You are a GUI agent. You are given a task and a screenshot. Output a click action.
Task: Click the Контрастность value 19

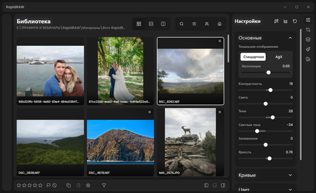291,84
